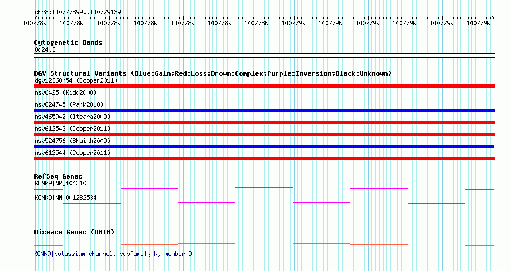The image size is (511, 271).
Task: Open the nsv824745 (Park2010) variant label
Action: coord(69,104)
